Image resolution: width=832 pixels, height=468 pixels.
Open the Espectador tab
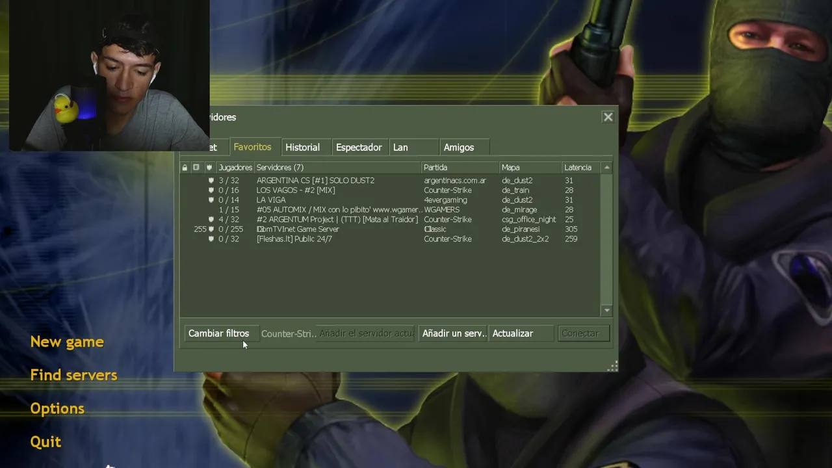pos(359,148)
